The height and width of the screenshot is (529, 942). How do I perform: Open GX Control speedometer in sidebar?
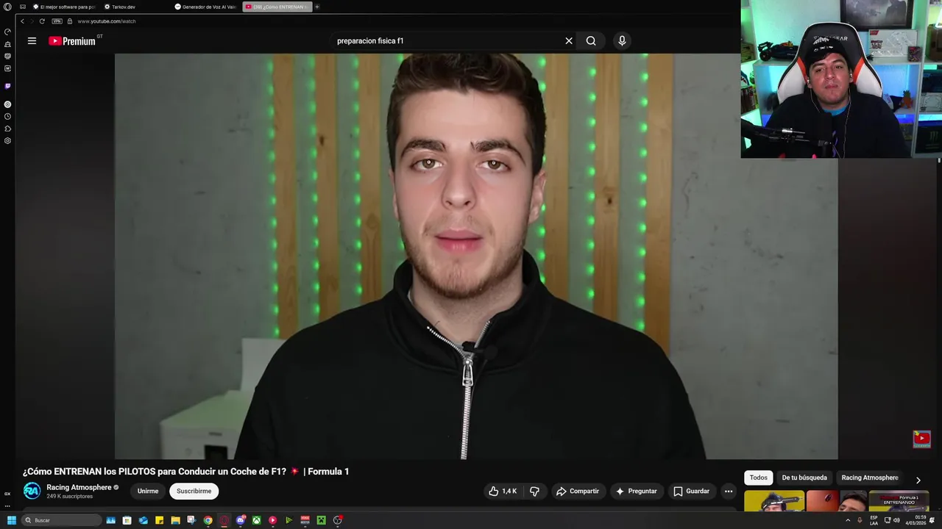(7, 32)
